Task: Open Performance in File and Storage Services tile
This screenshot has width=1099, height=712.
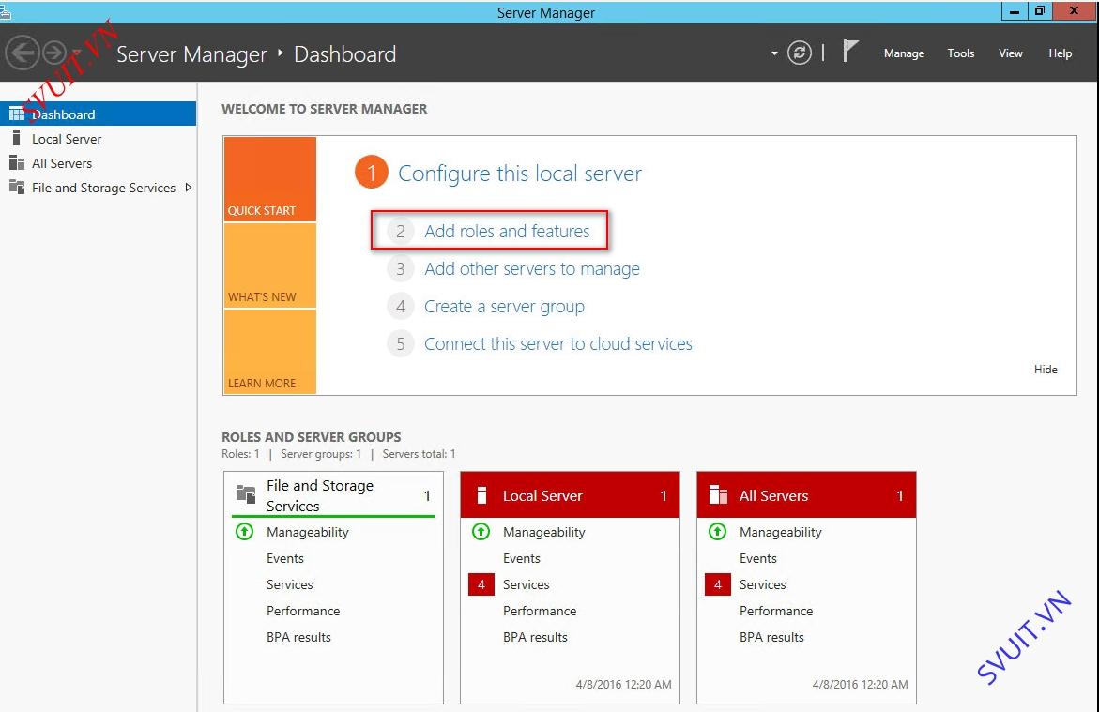Action: pos(303,611)
